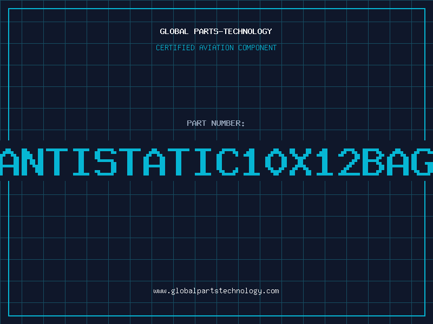Screen dimensions: 433x324
Task: Click the CERTIFIED AVIATION COMPONENT subtitle
Action: tap(216, 48)
